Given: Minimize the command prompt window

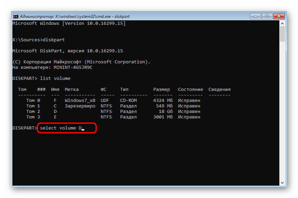Looking at the screenshot, I should tap(256, 16).
